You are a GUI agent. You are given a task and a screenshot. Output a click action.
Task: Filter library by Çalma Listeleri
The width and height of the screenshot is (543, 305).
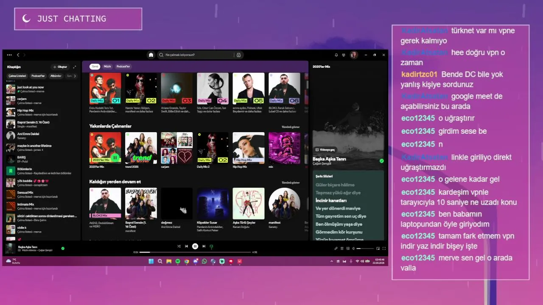pos(17,76)
